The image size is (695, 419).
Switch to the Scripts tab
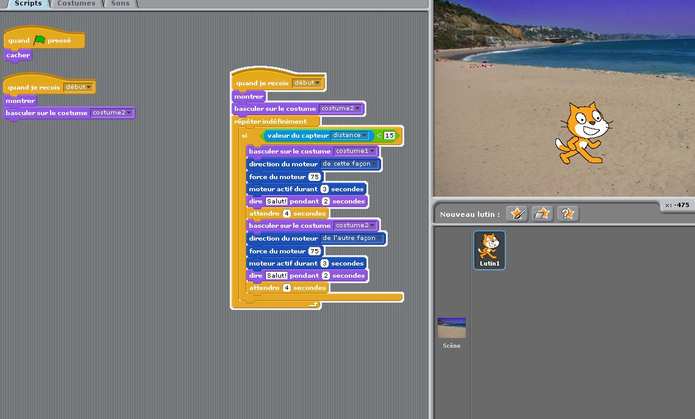point(28,4)
